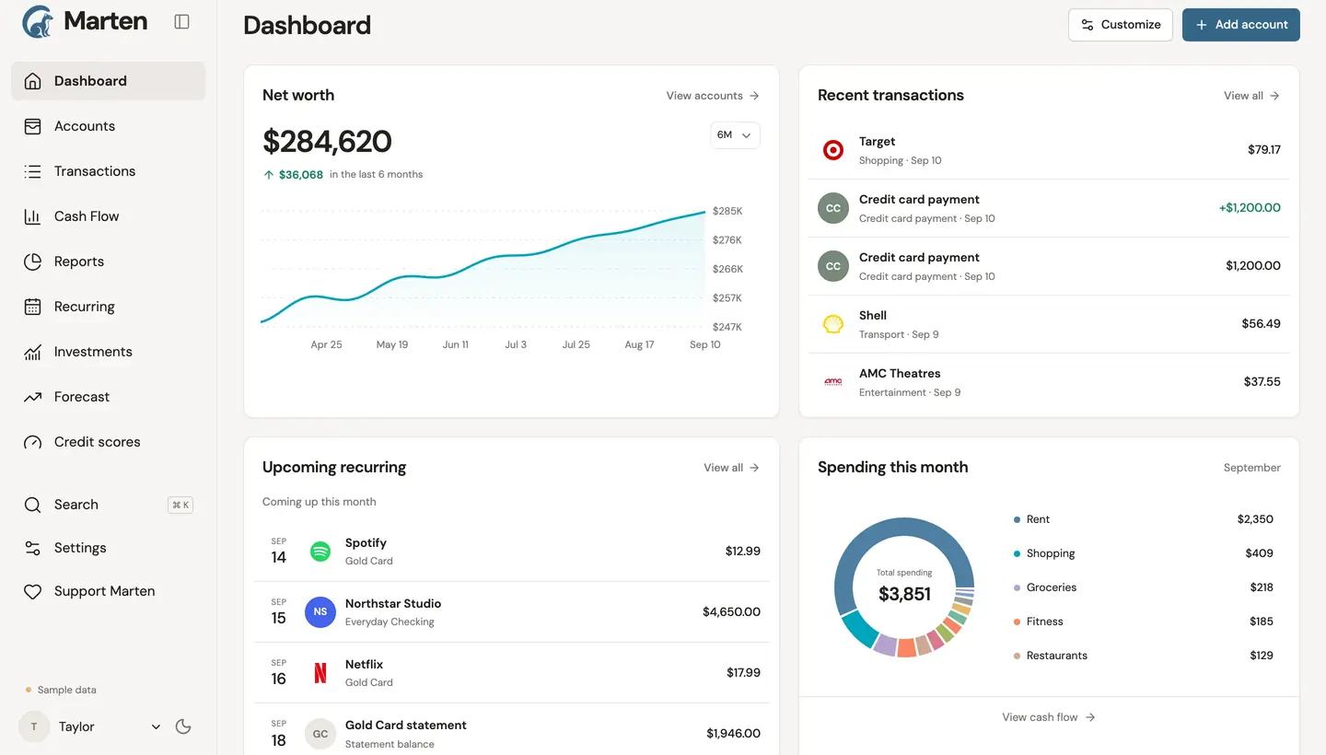Image resolution: width=1326 pixels, height=755 pixels.
Task: Click the Reports pie chart icon
Action: tap(32, 261)
